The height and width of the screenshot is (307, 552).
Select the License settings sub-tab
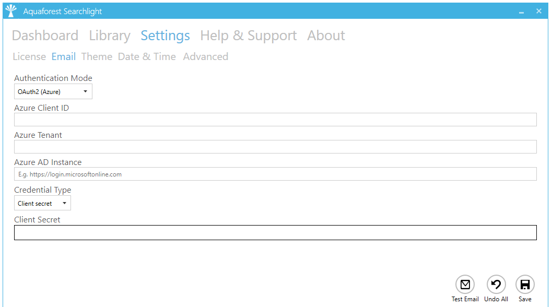[x=29, y=56]
